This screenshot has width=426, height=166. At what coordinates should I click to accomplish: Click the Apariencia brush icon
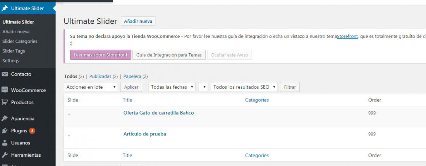5,119
